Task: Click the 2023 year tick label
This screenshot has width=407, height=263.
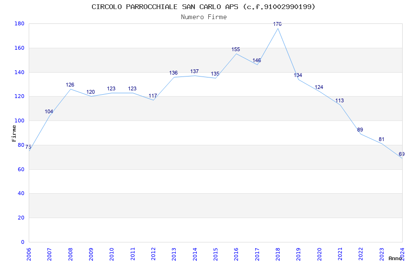Action: [382, 254]
